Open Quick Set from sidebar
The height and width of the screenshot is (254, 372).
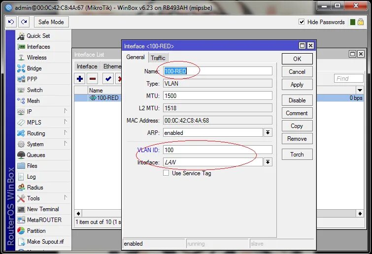coord(44,36)
